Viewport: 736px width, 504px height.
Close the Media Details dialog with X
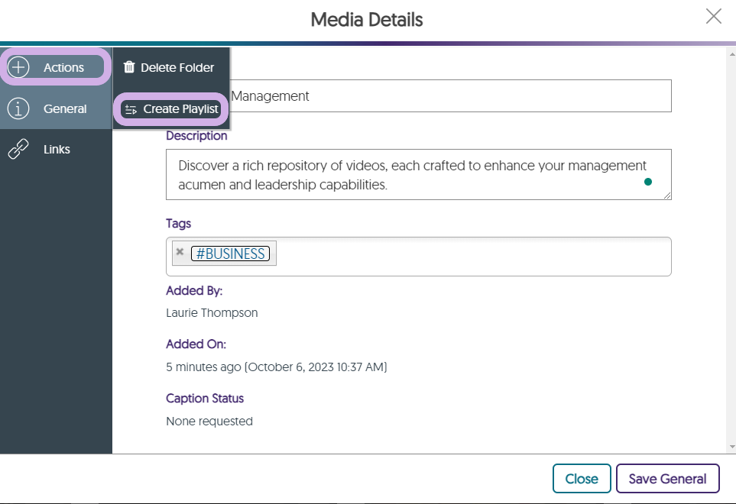click(x=713, y=17)
